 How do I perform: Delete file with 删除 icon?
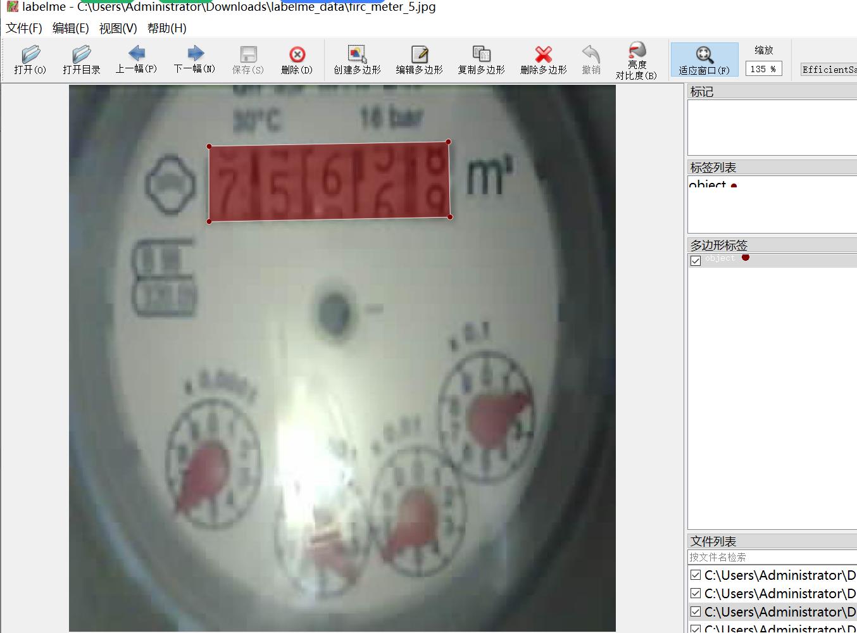(297, 60)
